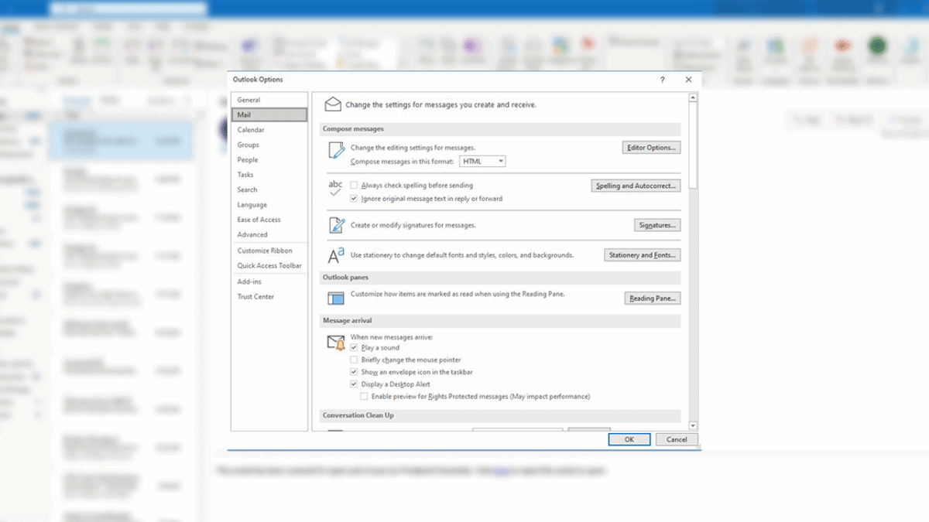Open Stationery and Fonts... dialog
This screenshot has height=522, width=929.
642,255
